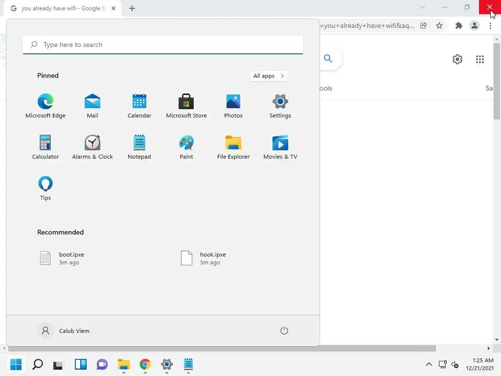
Task: Click the Chrome vertical scrollbar thumb
Action: (x=497, y=81)
